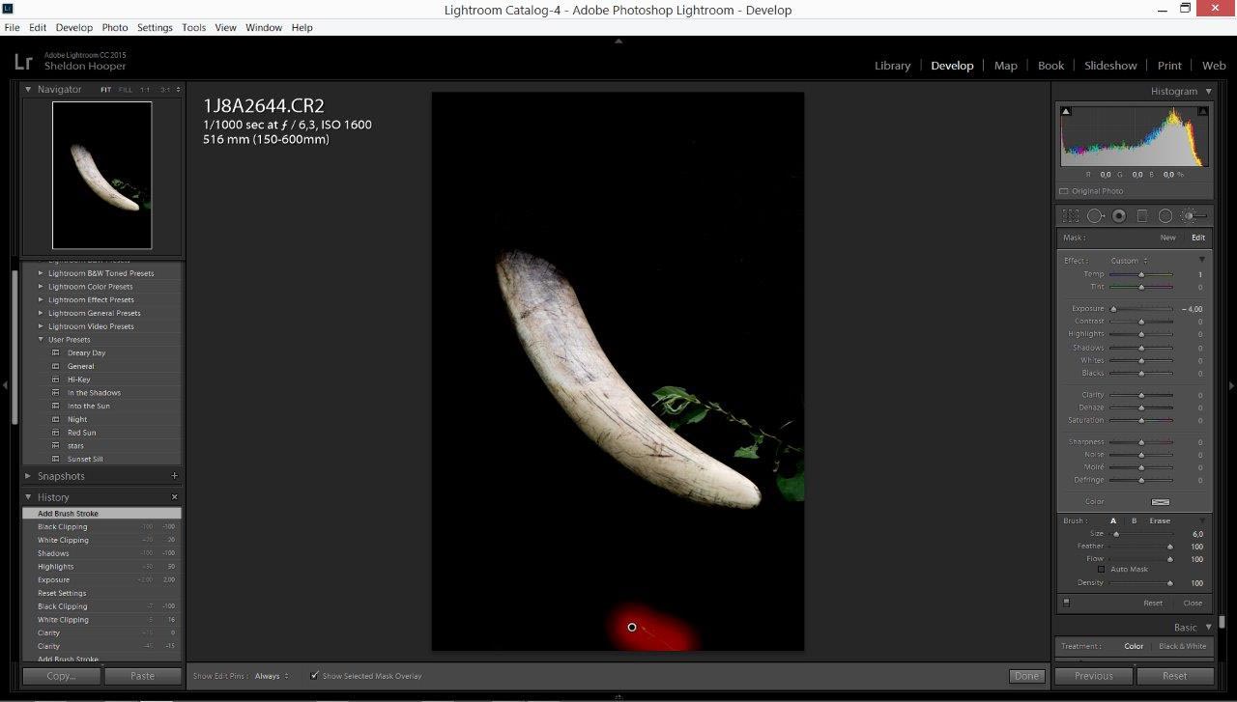
Task: Open the Map module
Action: point(1006,66)
